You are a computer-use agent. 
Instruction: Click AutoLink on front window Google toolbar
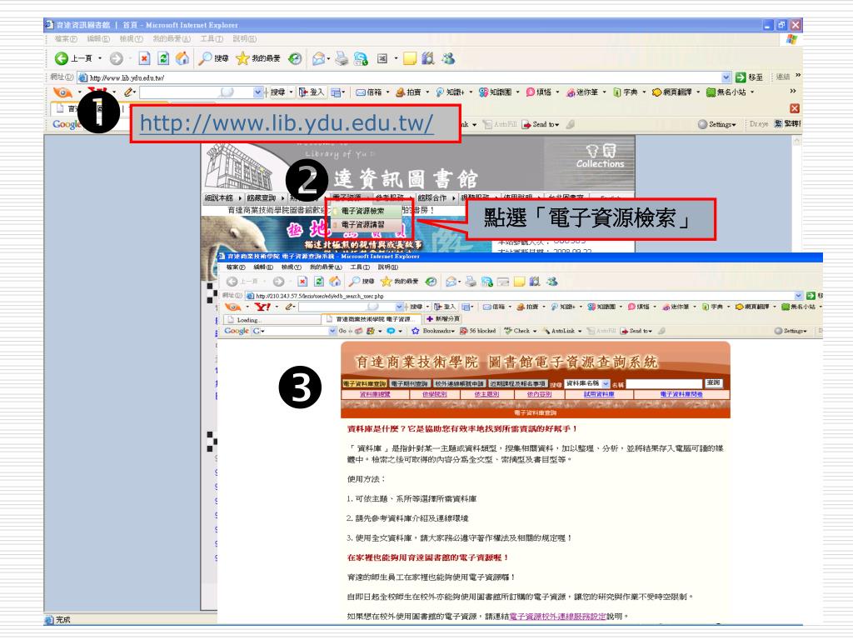click(x=559, y=331)
